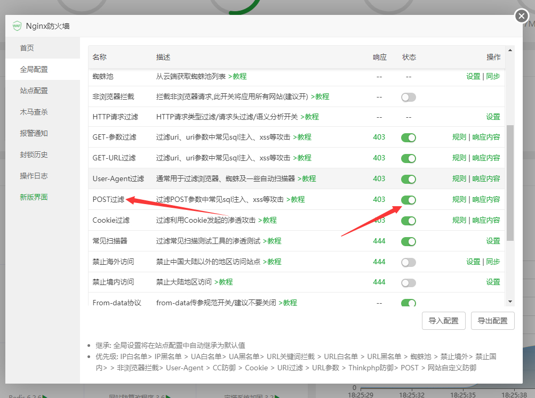Disable the GET-参数过滤 switch
The height and width of the screenshot is (398, 535).
coord(408,137)
